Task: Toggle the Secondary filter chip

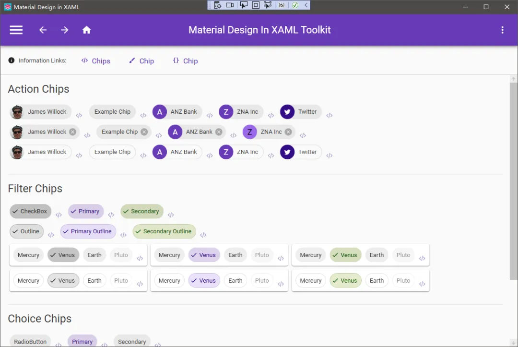Action: coord(142,212)
